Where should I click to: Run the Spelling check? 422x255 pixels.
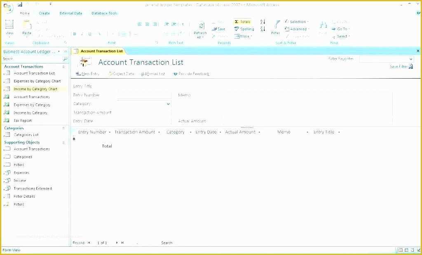coord(244,29)
